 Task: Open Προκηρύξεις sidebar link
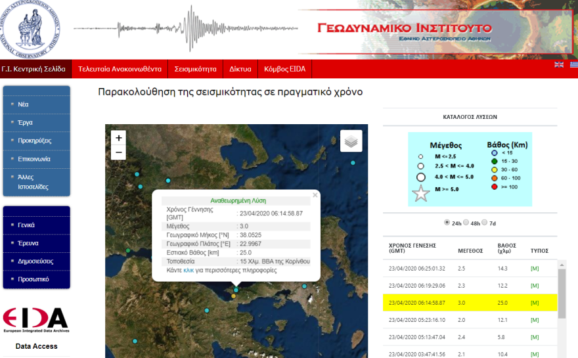tap(35, 141)
